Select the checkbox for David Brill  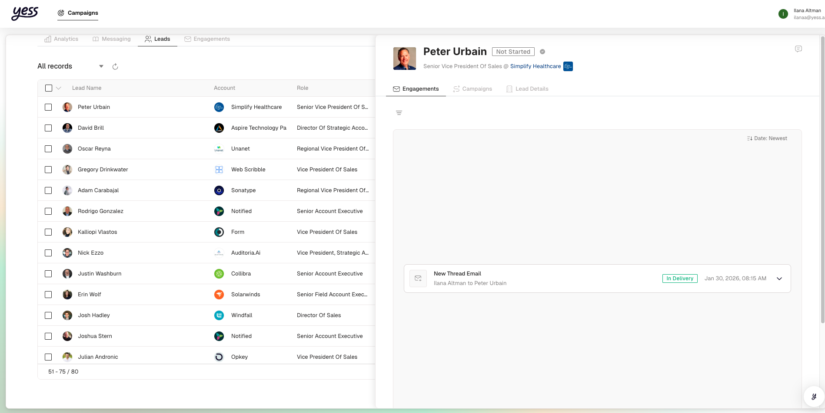pyautogui.click(x=48, y=128)
